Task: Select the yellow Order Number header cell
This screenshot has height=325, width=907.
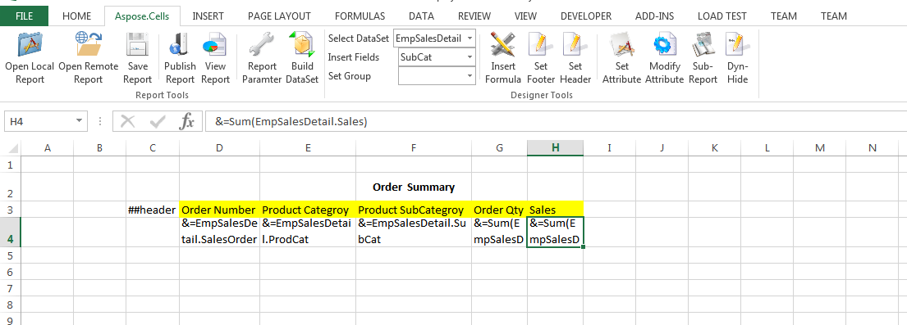Action: click(219, 209)
